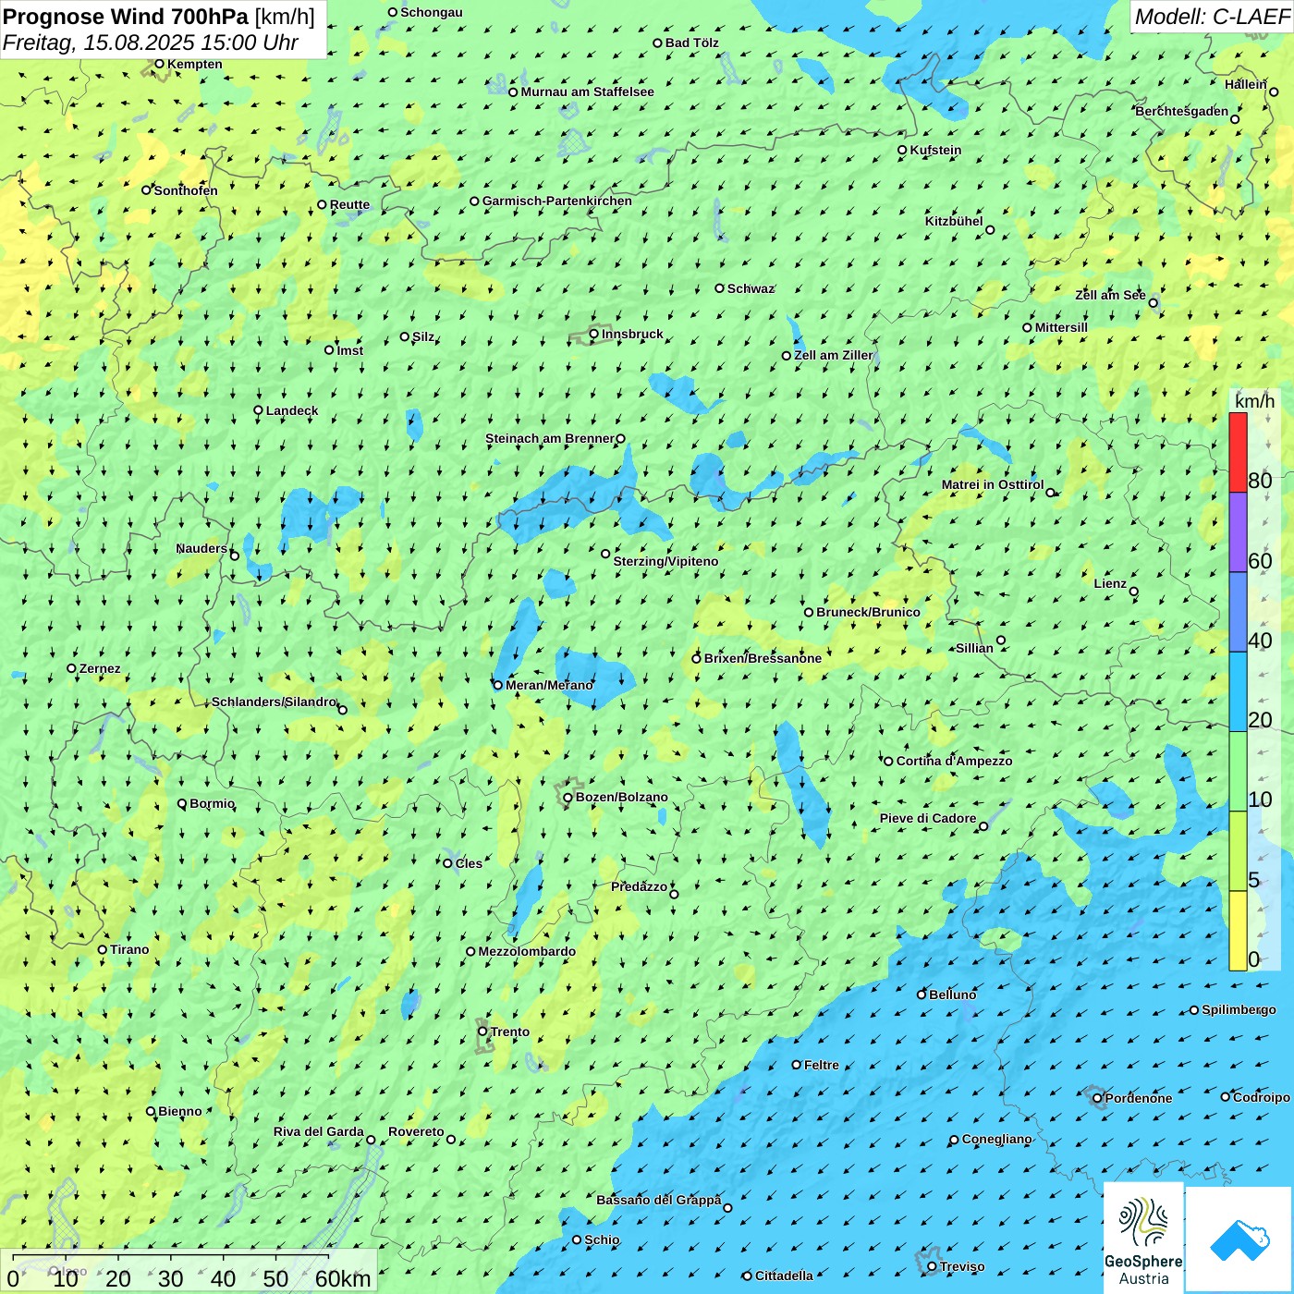This screenshot has width=1294, height=1294.
Task: Click the 'Modell: C-LAEF' label
Action: click(x=1212, y=17)
